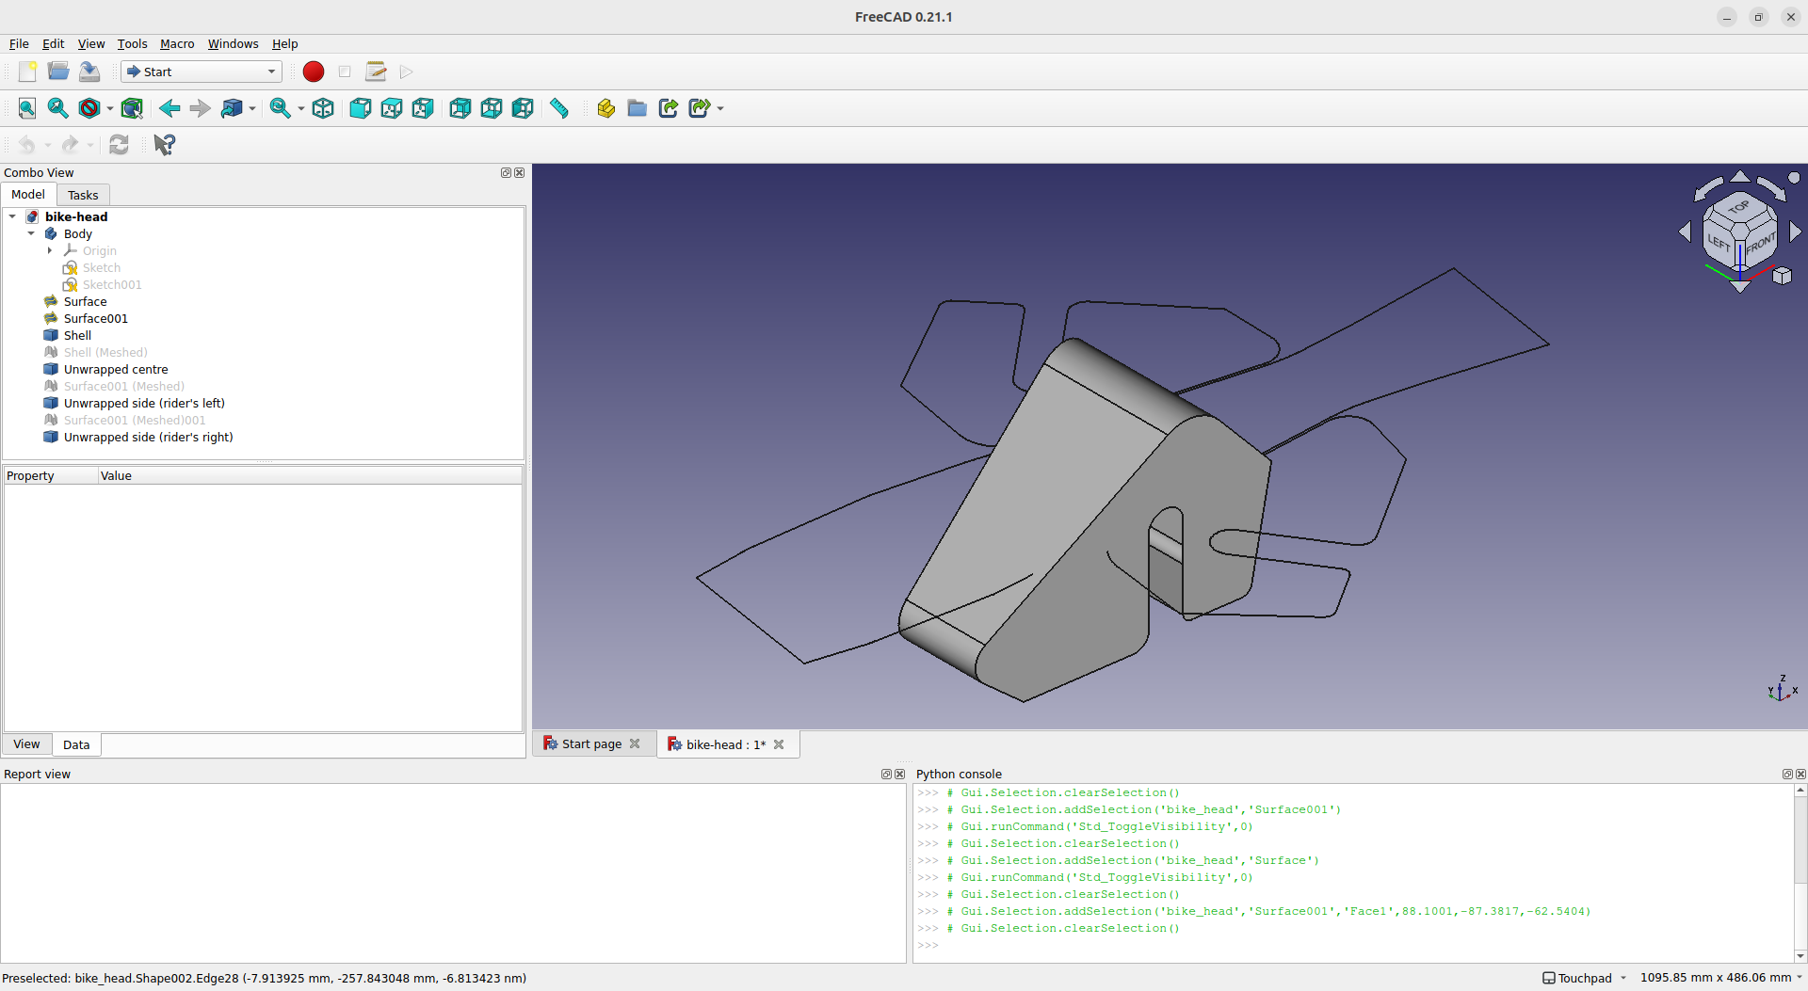Screen dimensions: 1808x991
Task: Switch to the Tasks tab
Action: click(83, 195)
